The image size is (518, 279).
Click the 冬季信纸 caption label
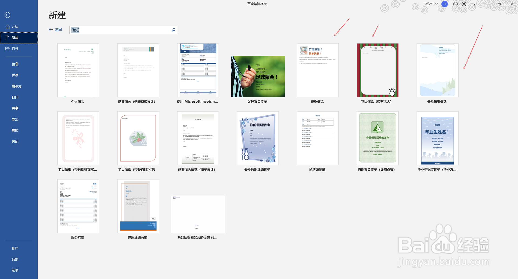317,102
